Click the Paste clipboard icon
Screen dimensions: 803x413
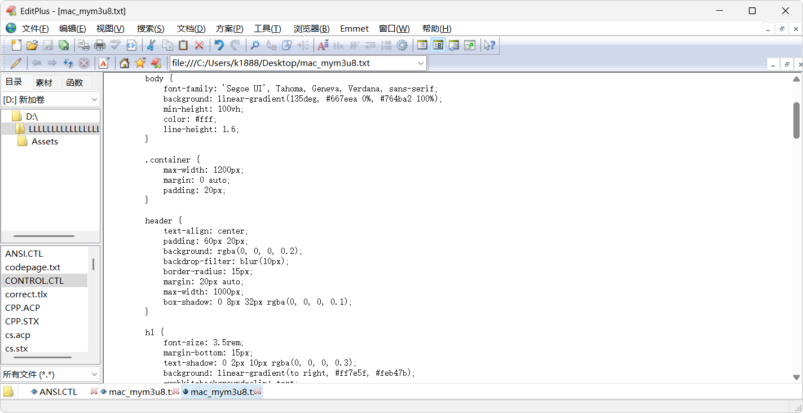[183, 46]
